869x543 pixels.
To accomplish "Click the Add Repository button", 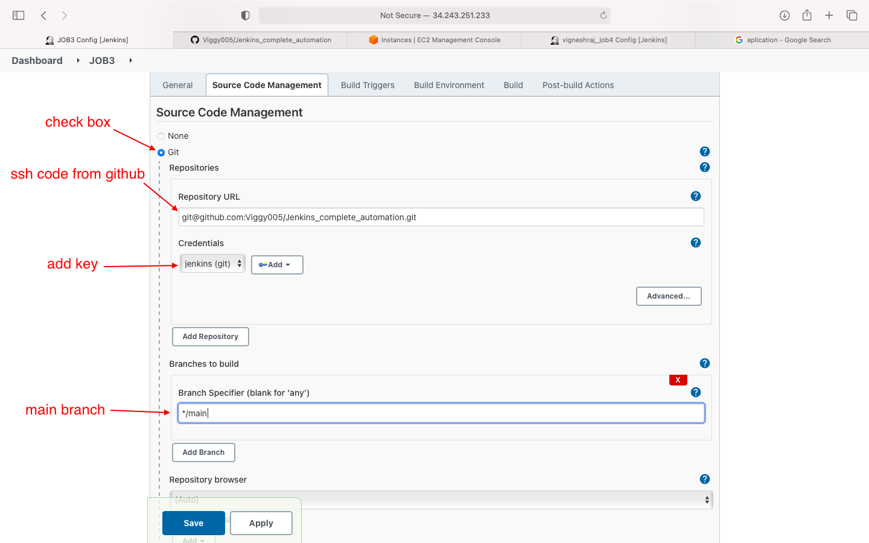I will pyautogui.click(x=211, y=337).
